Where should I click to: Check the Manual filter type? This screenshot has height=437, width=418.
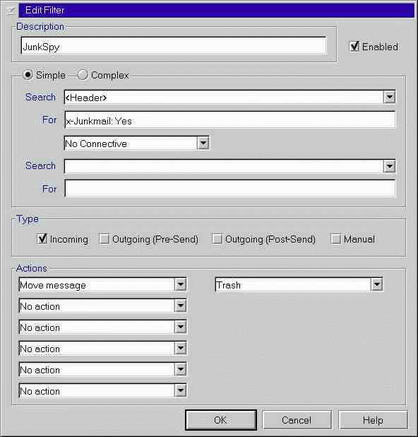335,239
